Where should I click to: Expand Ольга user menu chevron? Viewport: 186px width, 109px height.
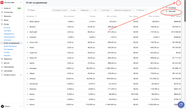click(x=21, y=106)
